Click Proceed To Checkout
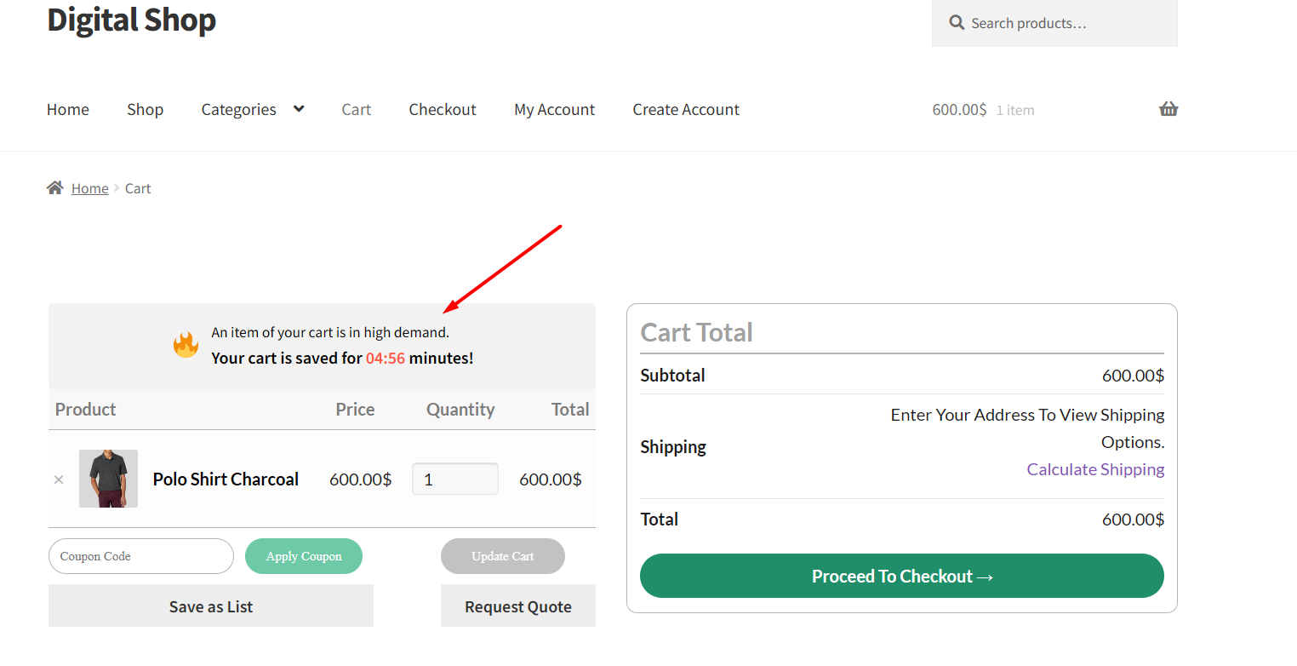The width and height of the screenshot is (1297, 666). point(901,576)
